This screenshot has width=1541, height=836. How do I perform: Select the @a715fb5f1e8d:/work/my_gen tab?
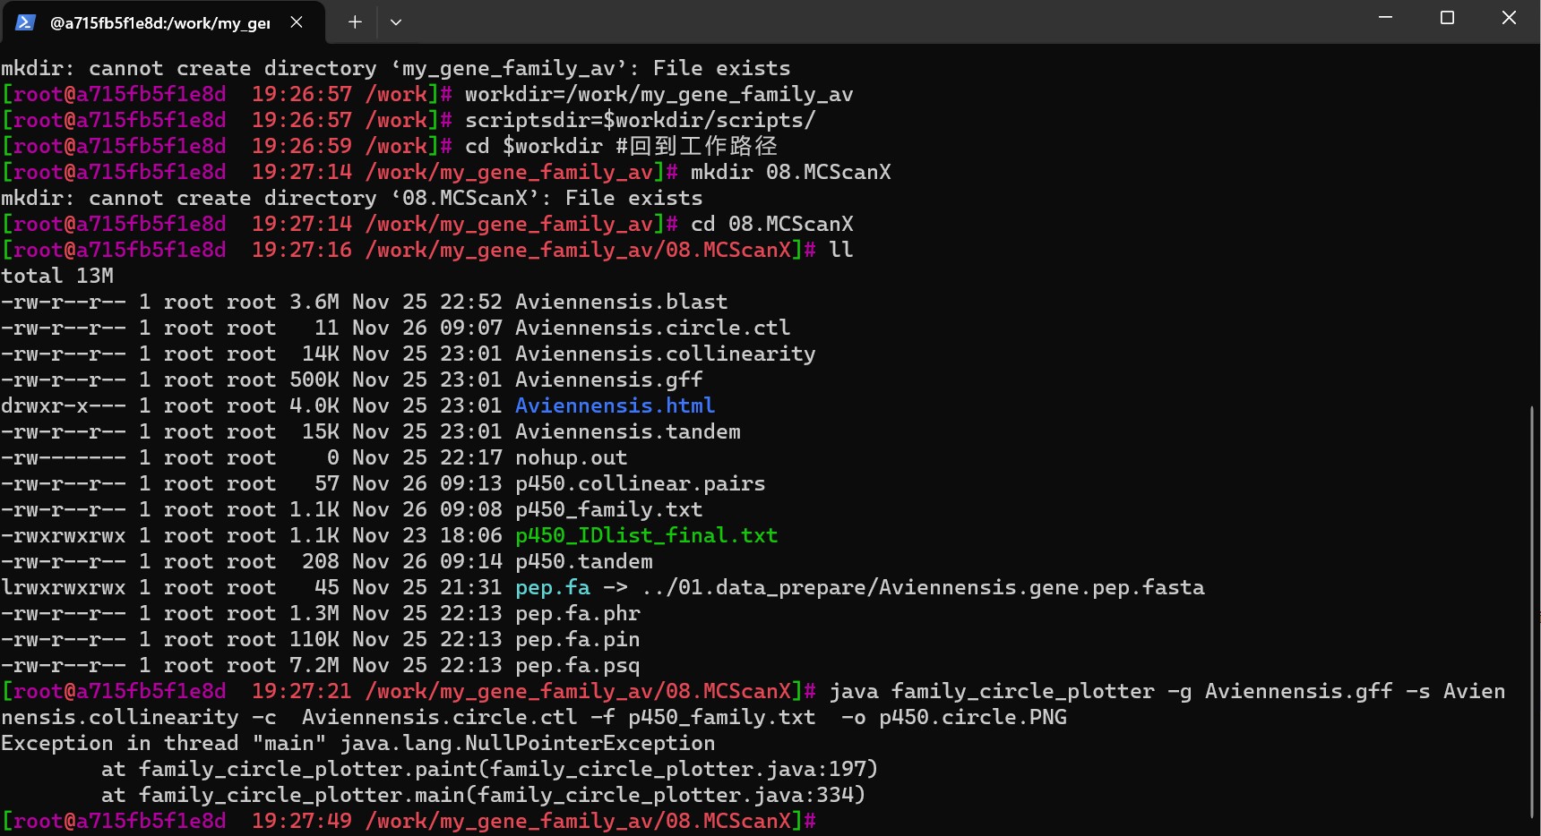point(161,23)
